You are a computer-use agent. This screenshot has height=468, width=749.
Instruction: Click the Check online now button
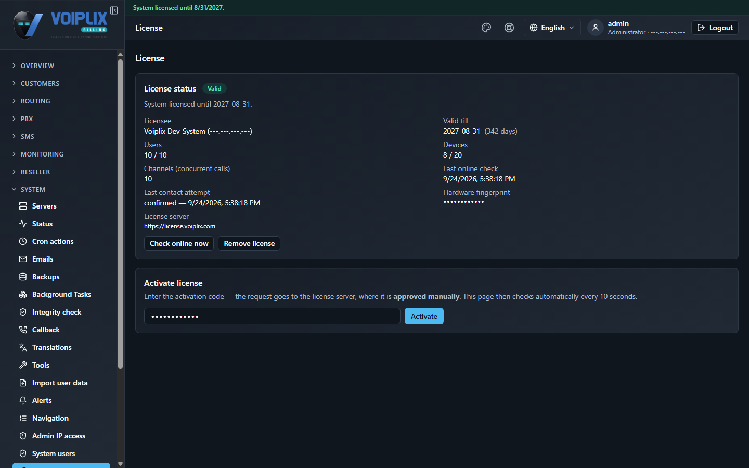(x=179, y=243)
